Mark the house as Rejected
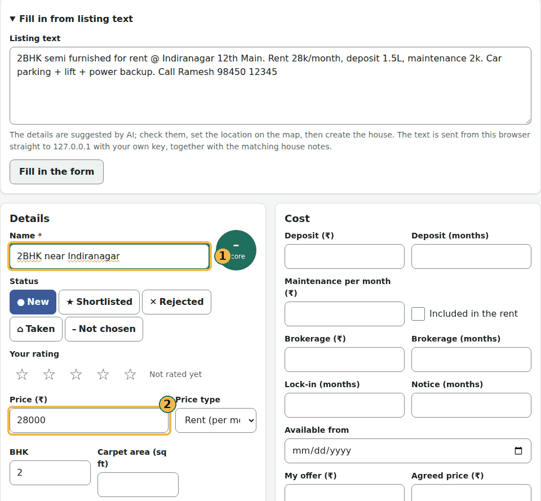541x501 pixels. (176, 302)
